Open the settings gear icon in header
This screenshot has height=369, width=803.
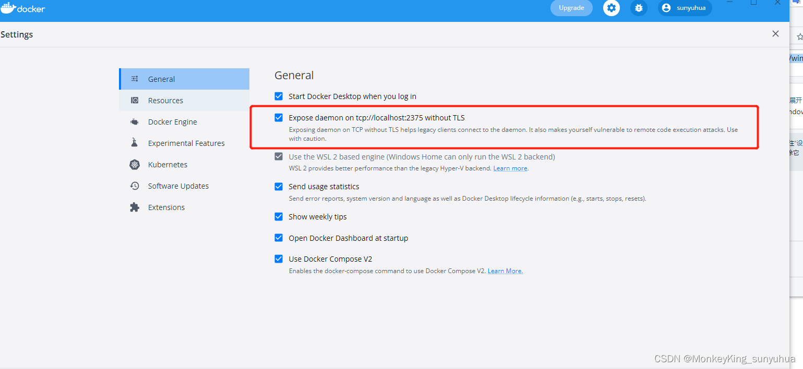coord(612,8)
